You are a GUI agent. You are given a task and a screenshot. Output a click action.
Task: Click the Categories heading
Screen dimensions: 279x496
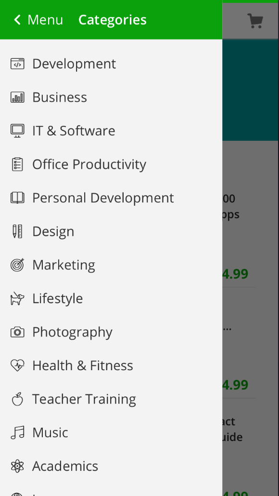click(113, 20)
